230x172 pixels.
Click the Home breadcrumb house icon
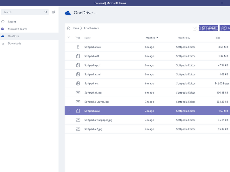pos(69,28)
